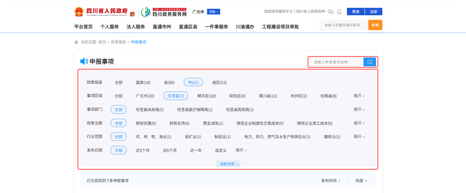Image resolution: width=466 pixels, height=193 pixels.
Task: Collapse filters with 收起全部
Action: click(x=228, y=164)
